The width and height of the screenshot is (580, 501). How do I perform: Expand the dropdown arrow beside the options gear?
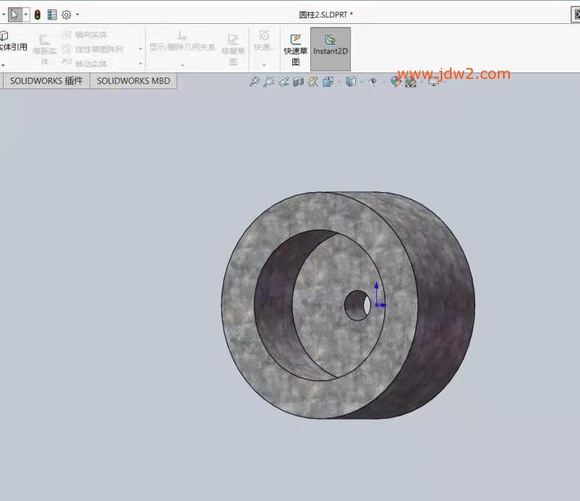(x=78, y=15)
